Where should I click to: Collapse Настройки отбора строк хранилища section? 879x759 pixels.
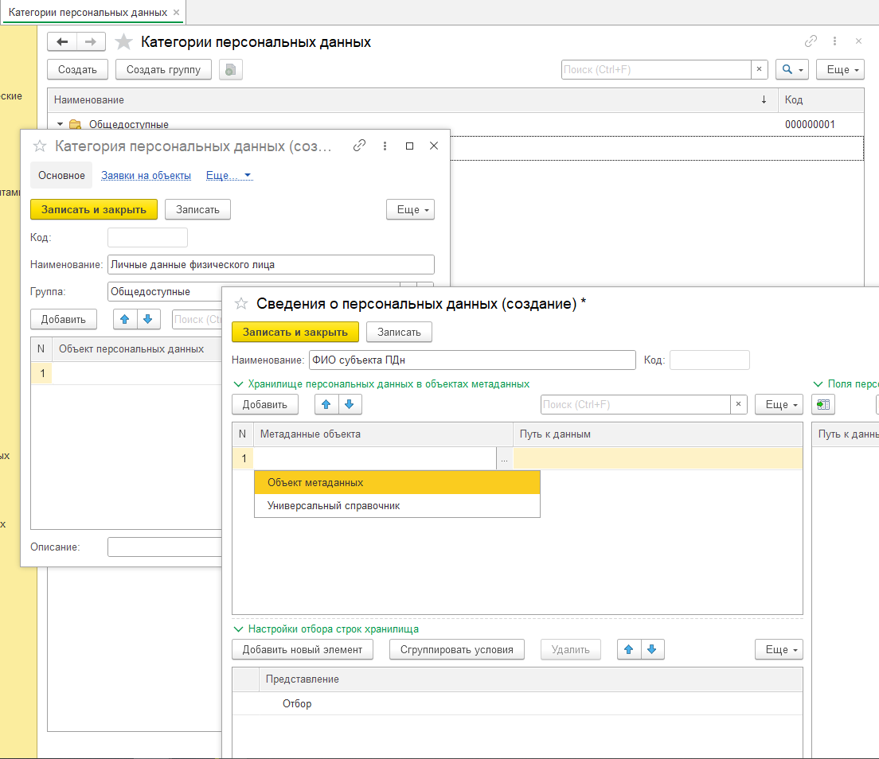pos(238,629)
